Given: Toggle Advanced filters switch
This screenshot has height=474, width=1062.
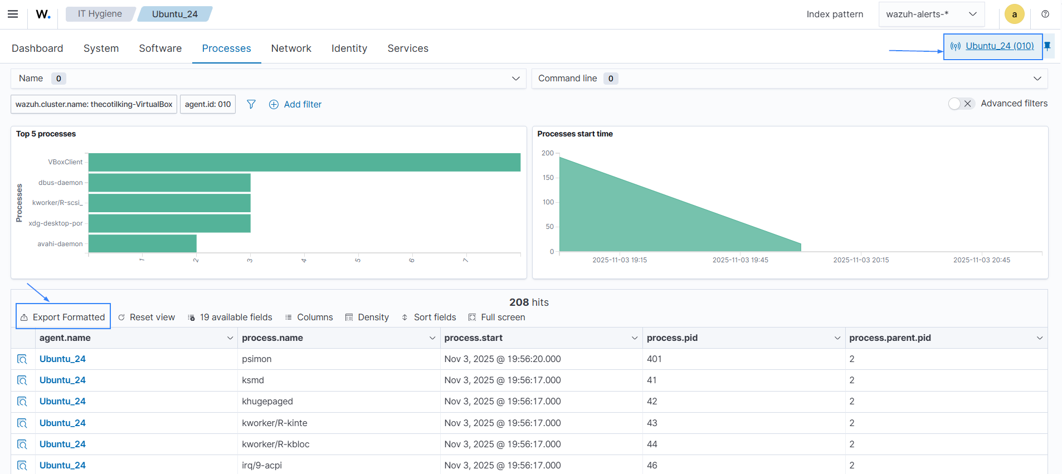Looking at the screenshot, I should pyautogui.click(x=961, y=104).
